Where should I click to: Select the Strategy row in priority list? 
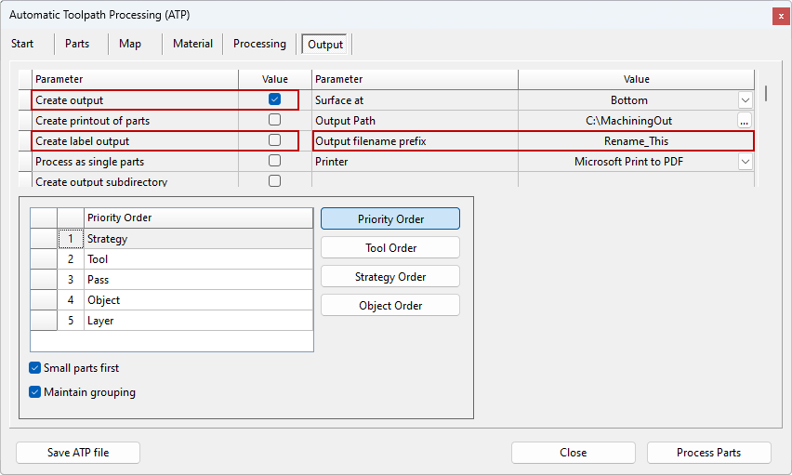199,239
